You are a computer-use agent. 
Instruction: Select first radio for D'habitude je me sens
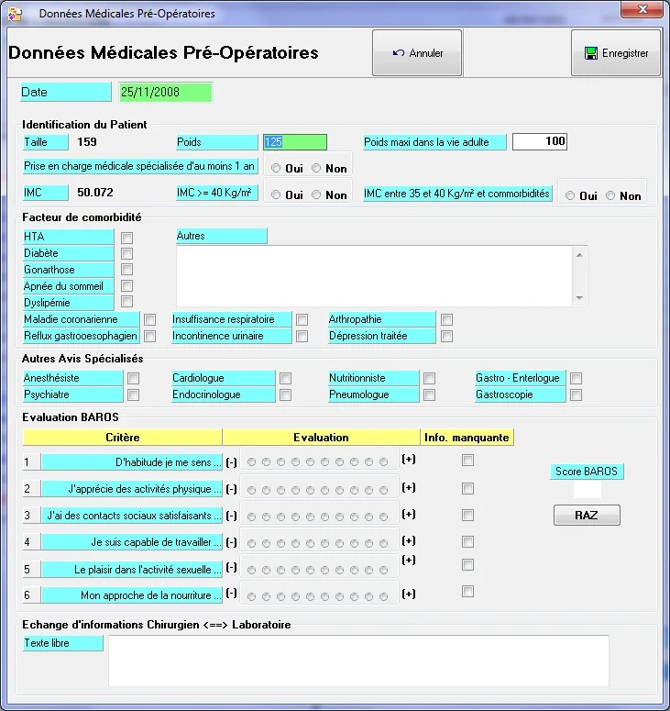(x=252, y=462)
